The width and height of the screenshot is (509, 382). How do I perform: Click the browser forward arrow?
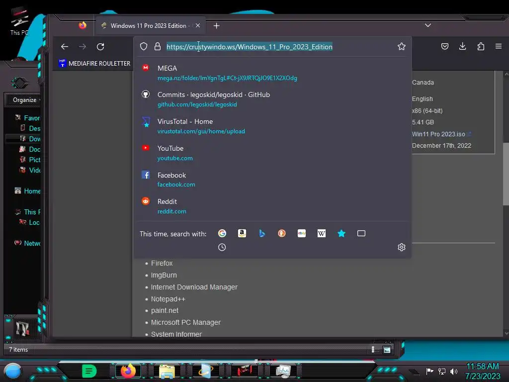tap(83, 47)
